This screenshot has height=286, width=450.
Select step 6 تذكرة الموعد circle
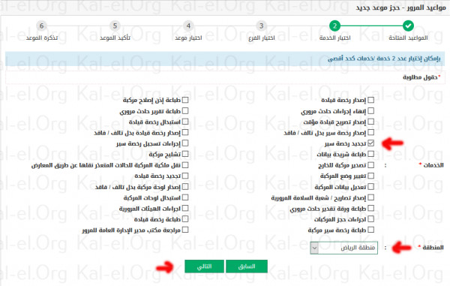[41, 26]
